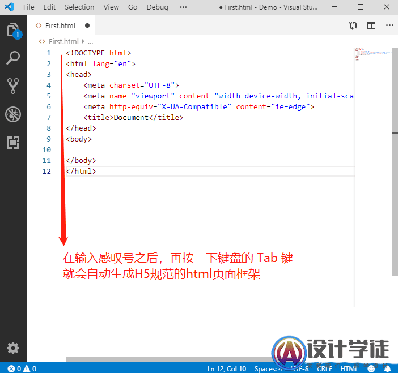Open the Search view icon
The height and width of the screenshot is (373, 398).
13,57
